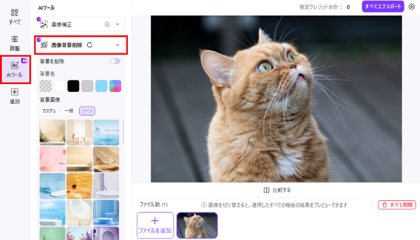Select the beige arch with flowers background
The width and height of the screenshot is (420, 240).
tap(53, 133)
